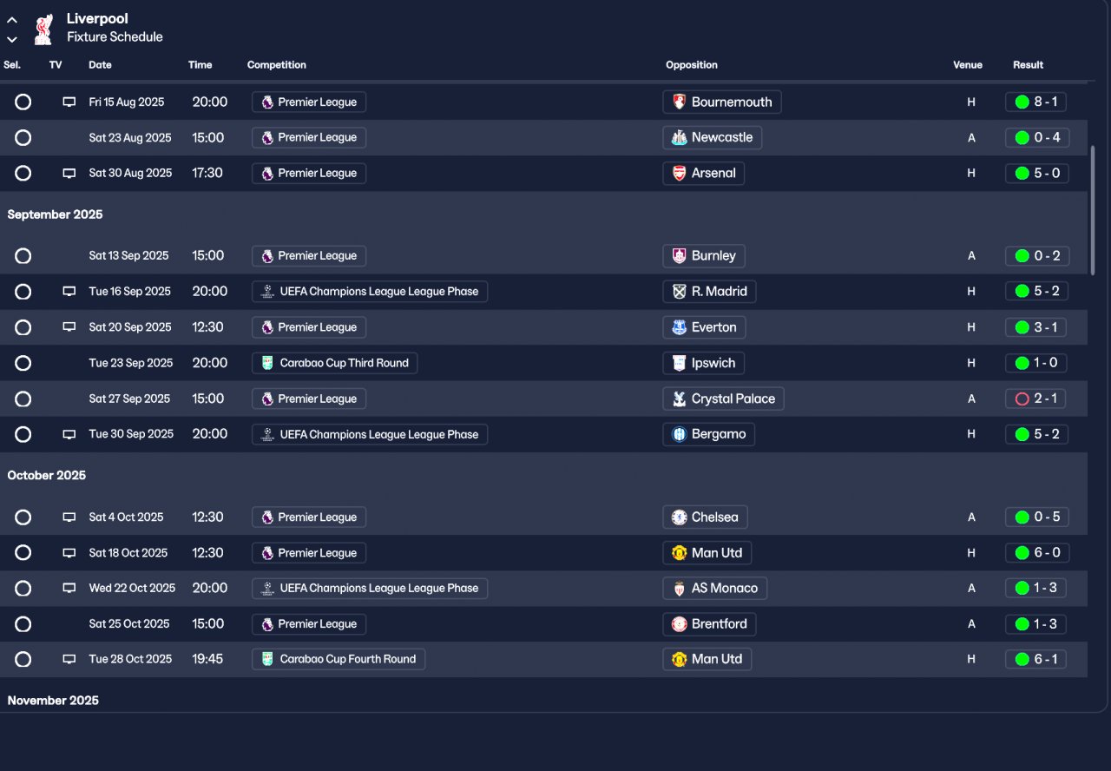Select the Burnley fixture radio button

pyautogui.click(x=23, y=256)
